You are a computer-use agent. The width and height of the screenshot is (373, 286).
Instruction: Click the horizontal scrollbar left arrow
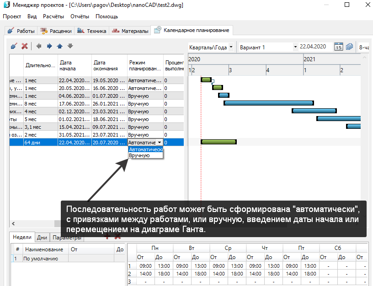[13, 223]
